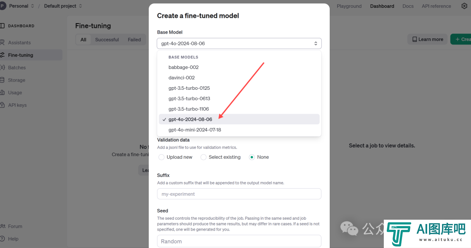Click the green Create button
This screenshot has height=248, width=471.
point(461,39)
